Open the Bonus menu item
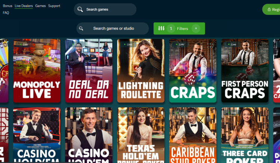The image size is (280, 163). (x=7, y=6)
